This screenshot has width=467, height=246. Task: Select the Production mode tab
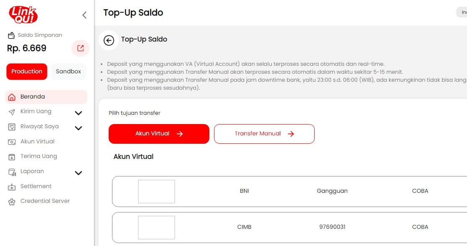[26, 71]
